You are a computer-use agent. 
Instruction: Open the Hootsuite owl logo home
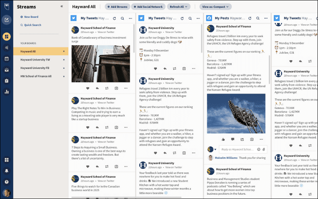click(6, 6)
